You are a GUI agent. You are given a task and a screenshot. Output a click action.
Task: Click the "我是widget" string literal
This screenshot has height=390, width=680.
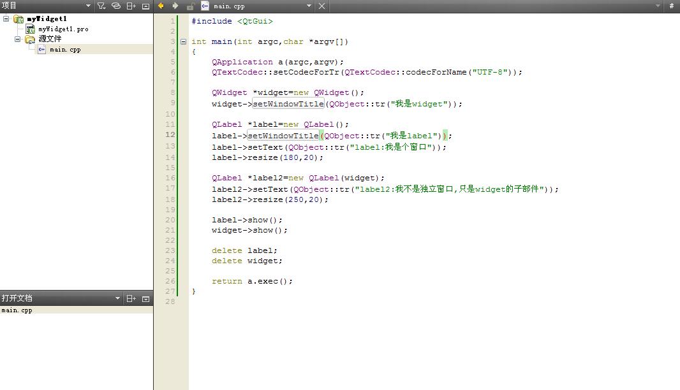coord(419,104)
